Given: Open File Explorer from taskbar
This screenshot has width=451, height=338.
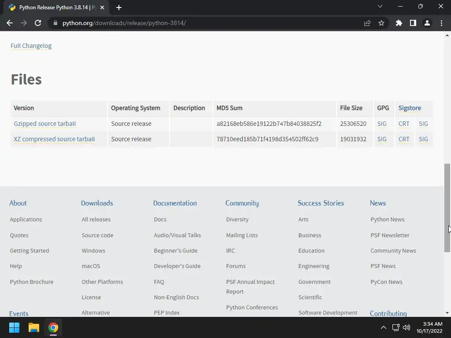Looking at the screenshot, I should point(34,327).
